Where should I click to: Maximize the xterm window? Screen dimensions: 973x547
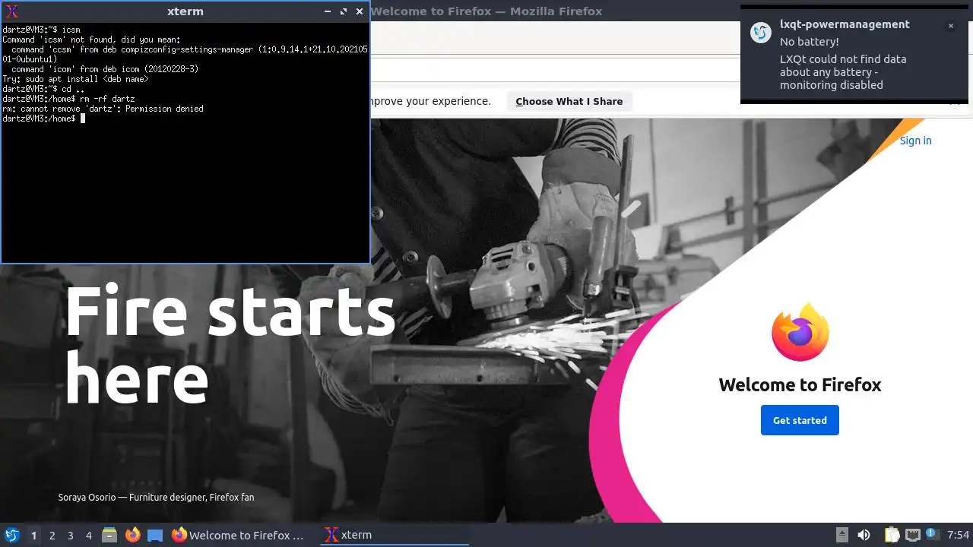[344, 11]
